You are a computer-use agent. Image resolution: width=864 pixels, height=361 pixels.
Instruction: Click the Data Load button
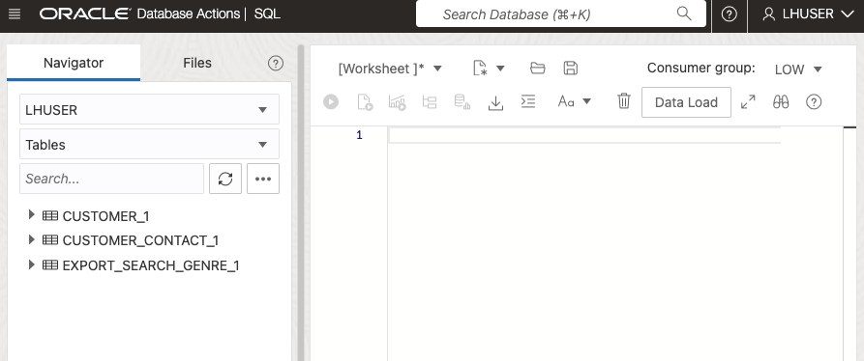[686, 102]
